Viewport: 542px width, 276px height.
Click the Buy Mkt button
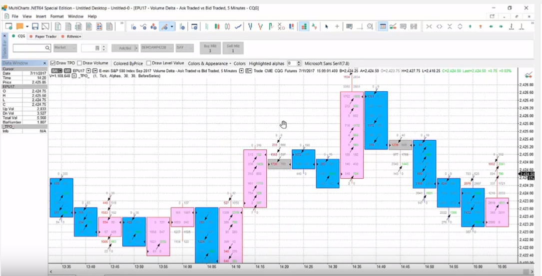coord(210,48)
